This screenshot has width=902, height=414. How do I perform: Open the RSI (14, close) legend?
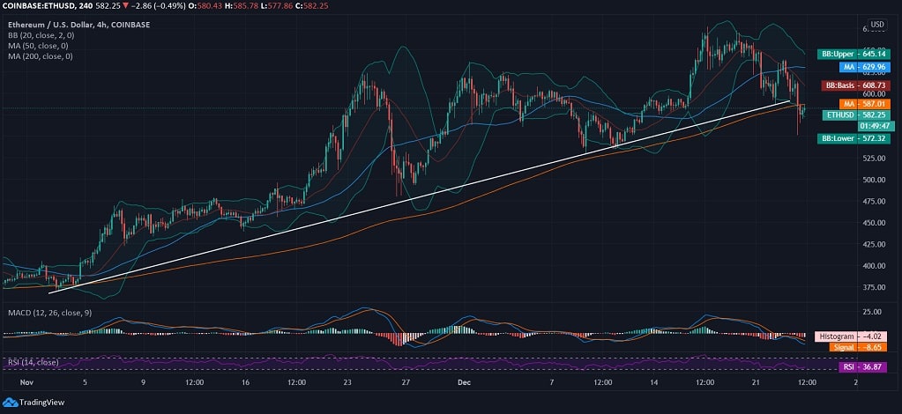pos(33,362)
